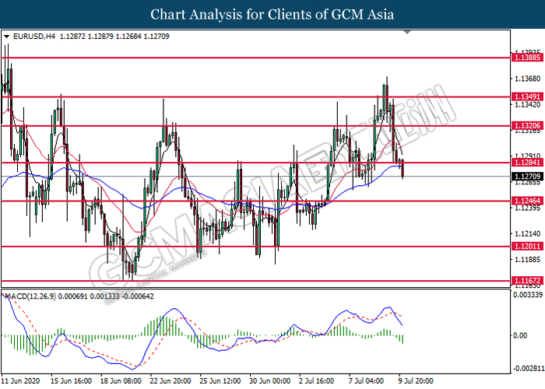Screen dimensions: 545x389
Task: Click the 11 Jun 2020 date label
Action: 22,382
